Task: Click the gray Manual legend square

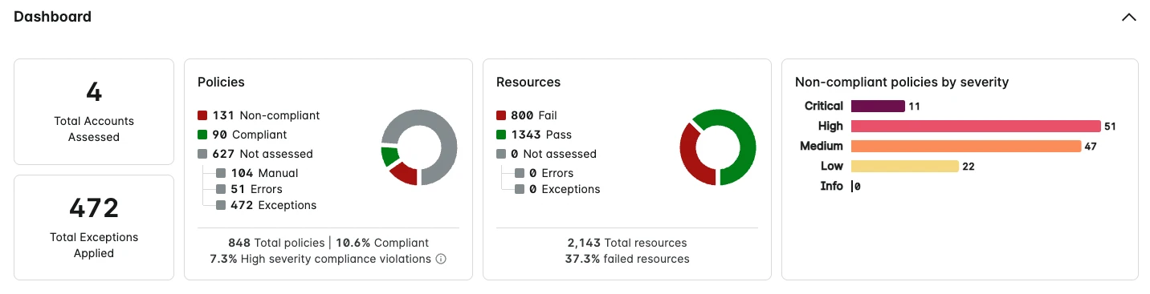Action: pyautogui.click(x=221, y=173)
